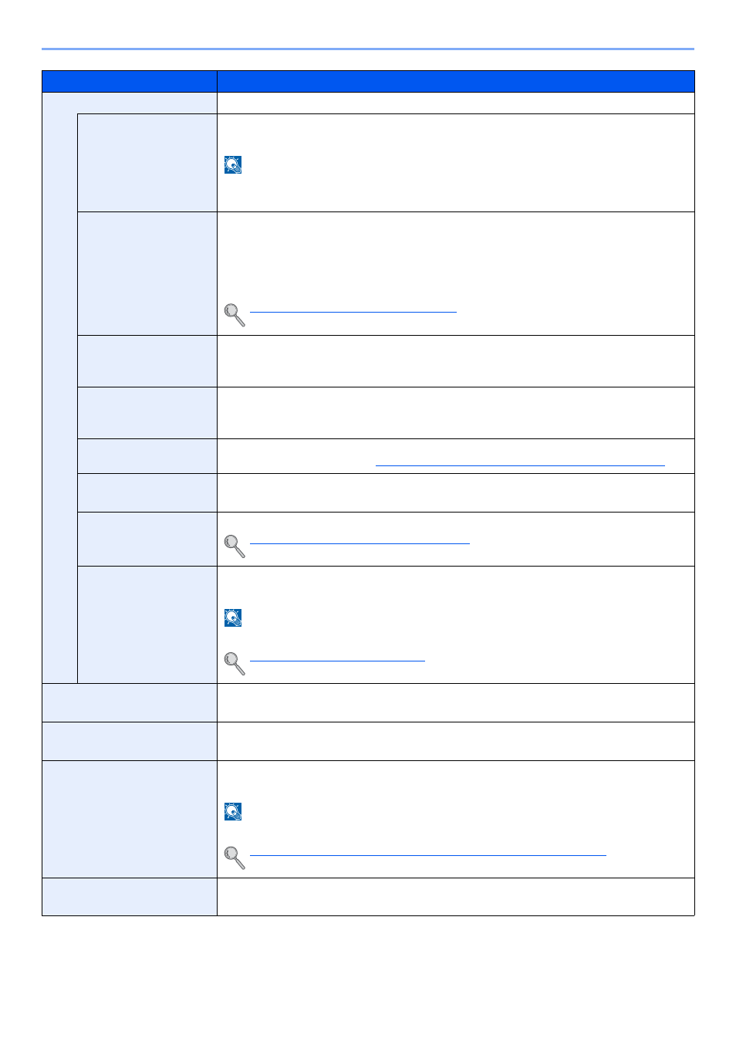Click the lowest blue note lightbulb icon
Screen dimensions: 736x1042
coord(233,811)
